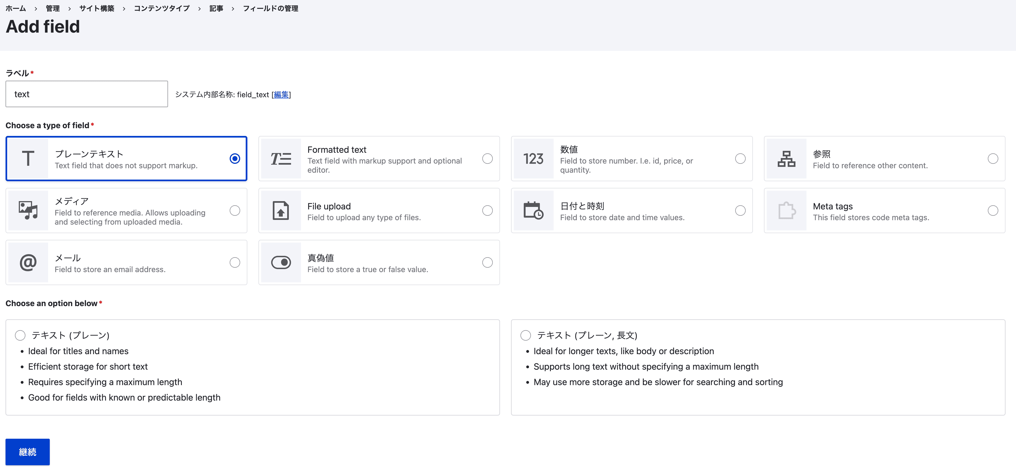Open サイト構築 breadcrumb link
This screenshot has width=1016, height=468.
97,8
